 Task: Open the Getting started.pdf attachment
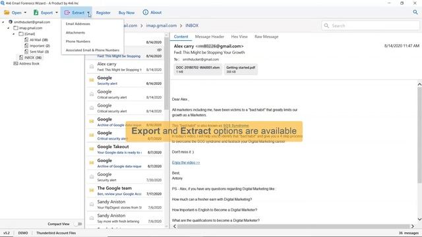tap(241, 70)
